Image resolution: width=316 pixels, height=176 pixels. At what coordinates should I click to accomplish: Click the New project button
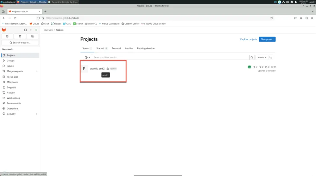click(x=267, y=39)
